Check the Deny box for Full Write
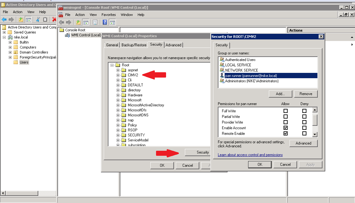The height and width of the screenshot is (203, 355). [x=304, y=111]
